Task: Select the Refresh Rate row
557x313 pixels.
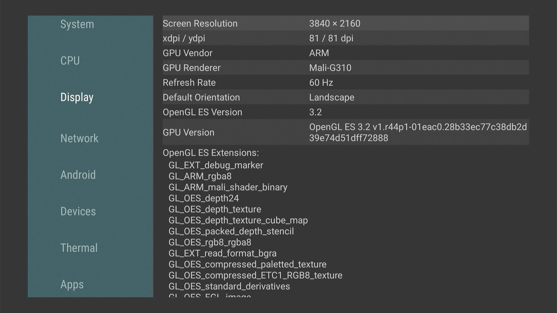Action: point(305,83)
